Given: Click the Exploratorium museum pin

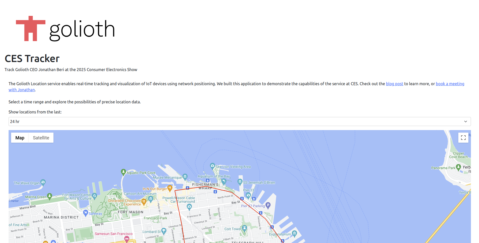Looking at the screenshot, I should (294, 234).
